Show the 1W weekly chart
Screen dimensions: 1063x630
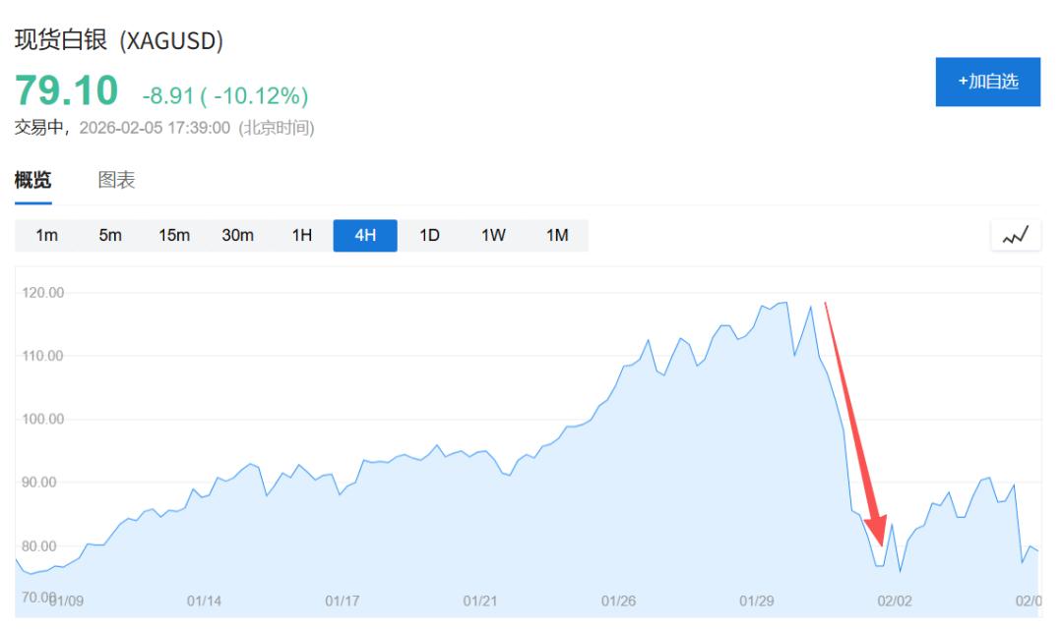tap(493, 236)
